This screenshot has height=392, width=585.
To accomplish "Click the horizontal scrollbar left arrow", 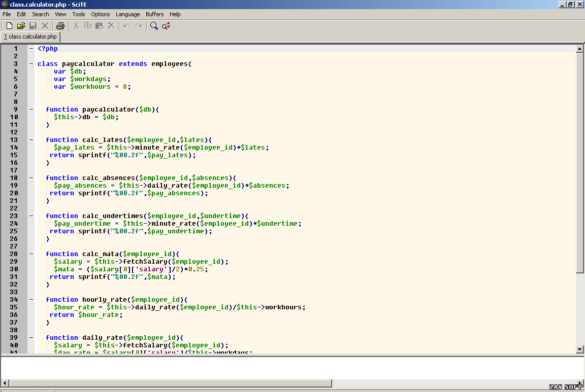I will click(x=5, y=383).
